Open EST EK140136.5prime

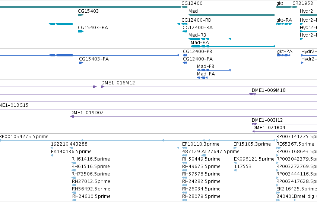pyautogui.click(x=71, y=152)
